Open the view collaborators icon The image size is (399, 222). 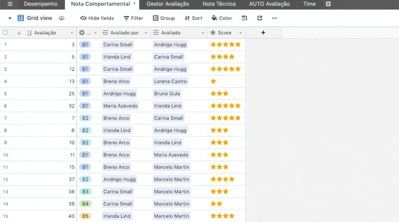61,18
